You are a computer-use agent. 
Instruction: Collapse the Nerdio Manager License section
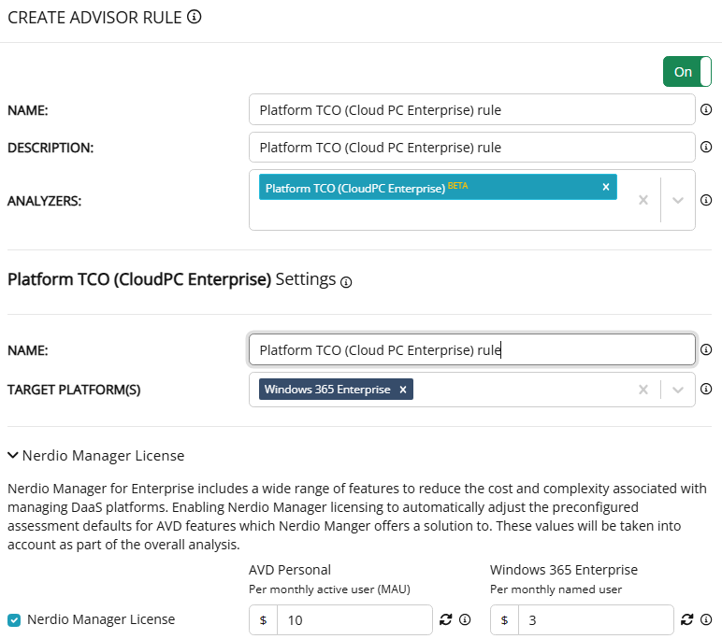tap(13, 456)
